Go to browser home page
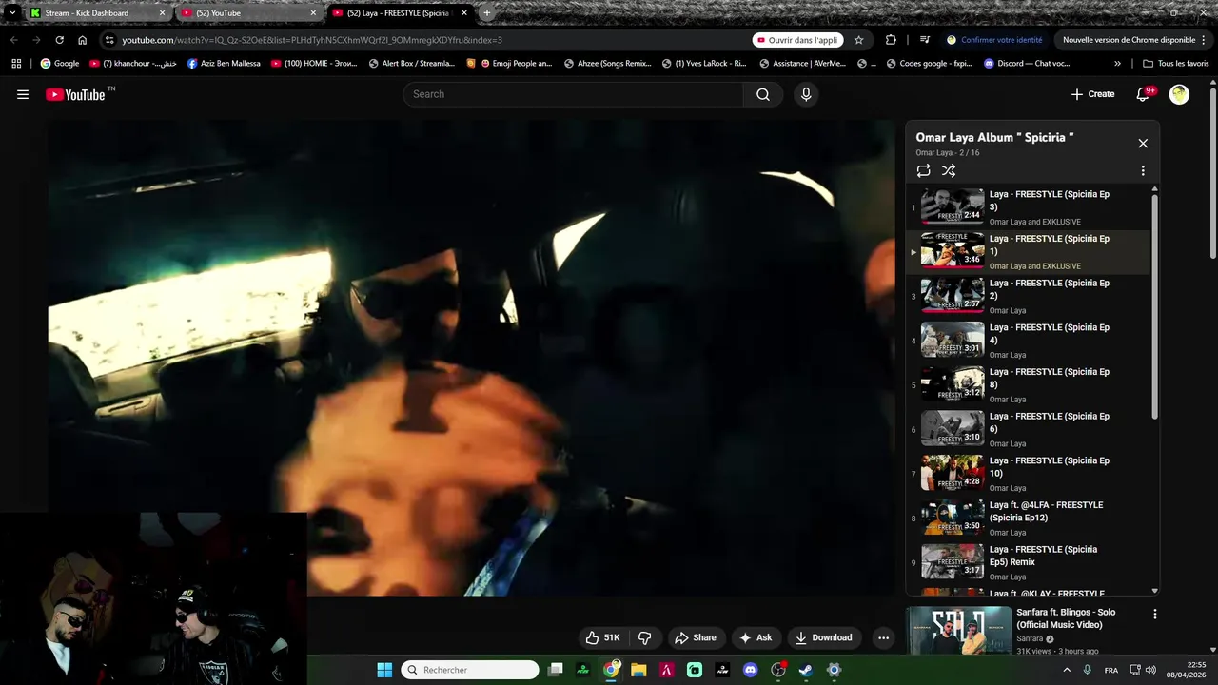Viewport: 1218px width, 685px height. 83,40
